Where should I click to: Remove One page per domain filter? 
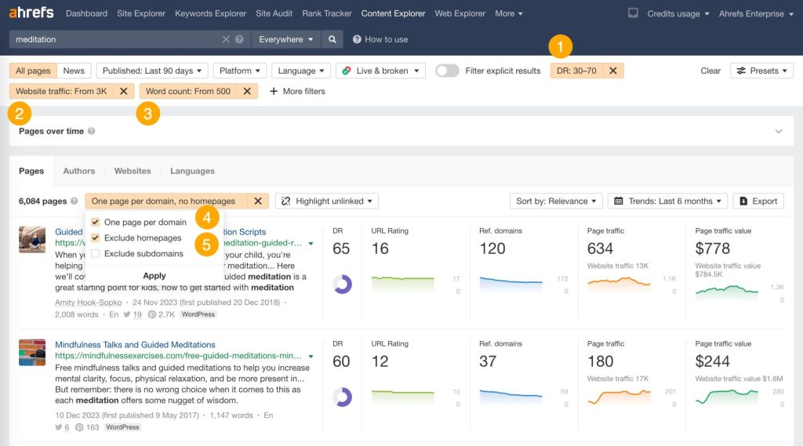click(258, 201)
